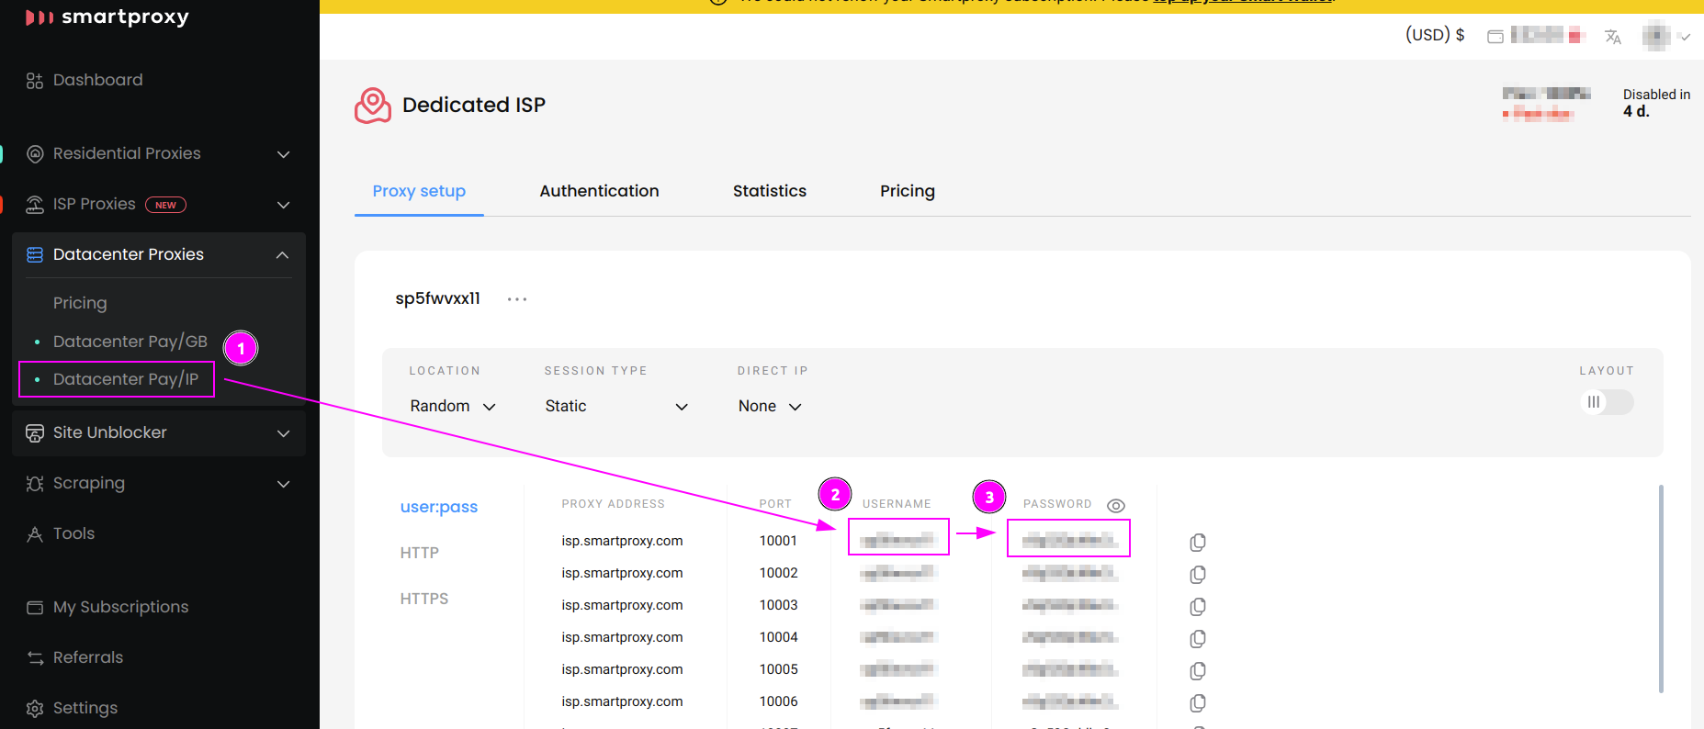The height and width of the screenshot is (729, 1704).
Task: Show password with the eye icon
Action: (1116, 506)
